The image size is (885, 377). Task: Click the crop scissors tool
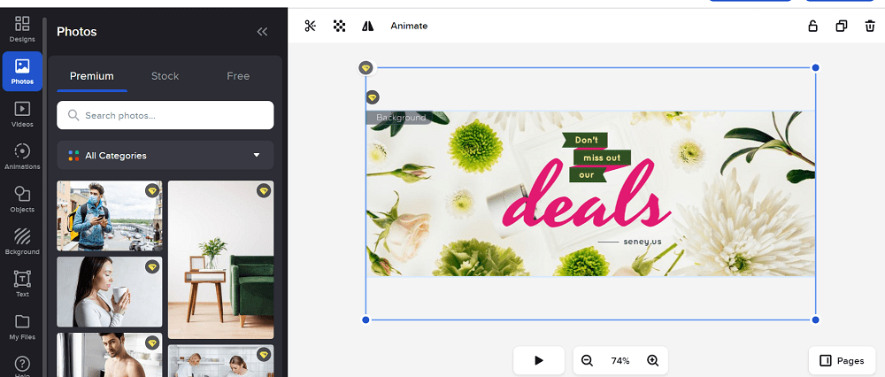pos(311,26)
